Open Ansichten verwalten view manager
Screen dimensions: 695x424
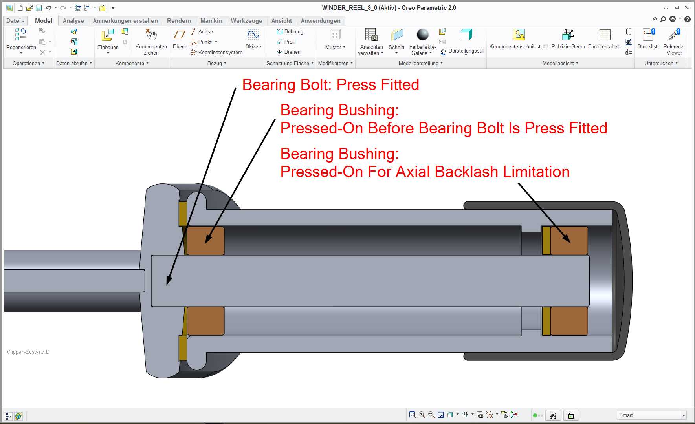point(371,35)
